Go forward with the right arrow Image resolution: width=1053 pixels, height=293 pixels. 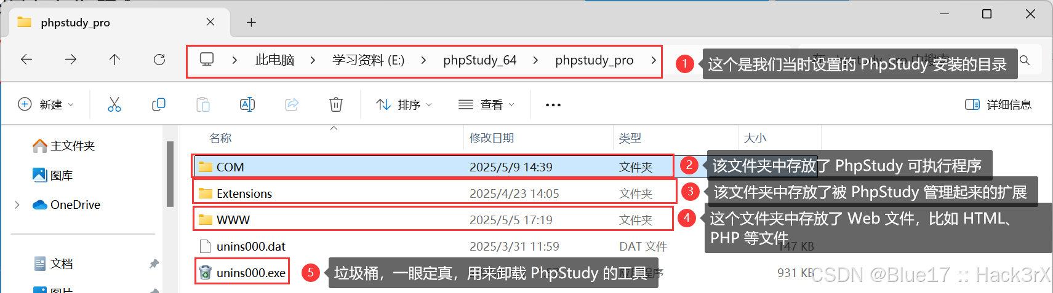[71, 60]
